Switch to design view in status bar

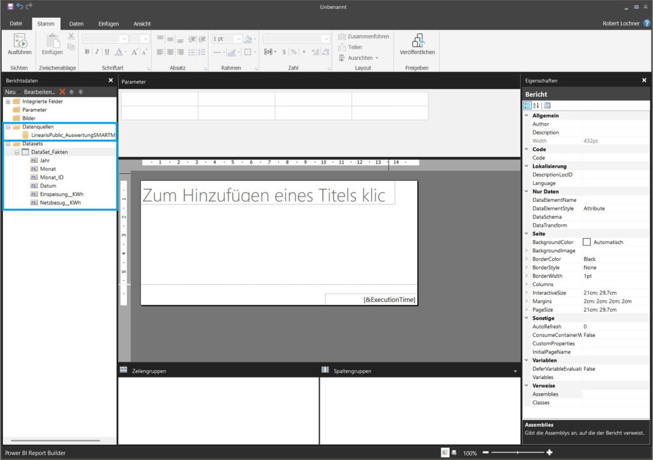(444, 452)
